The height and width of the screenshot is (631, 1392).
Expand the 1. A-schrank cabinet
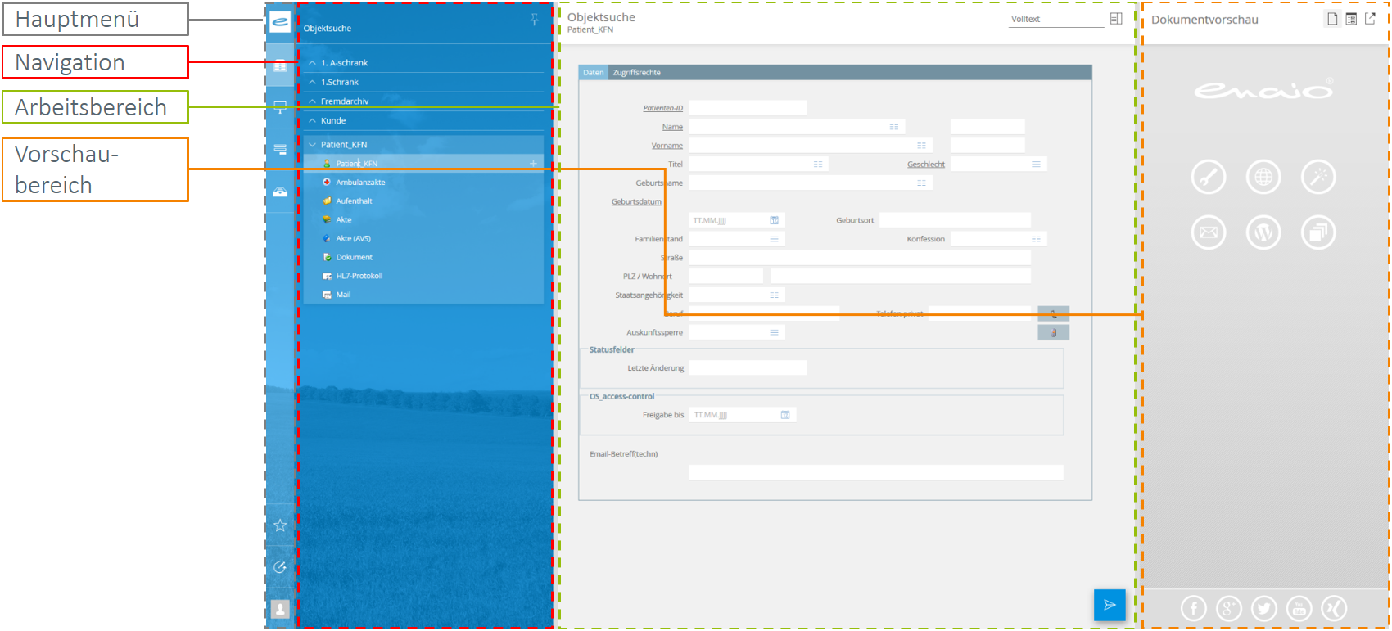click(x=344, y=63)
